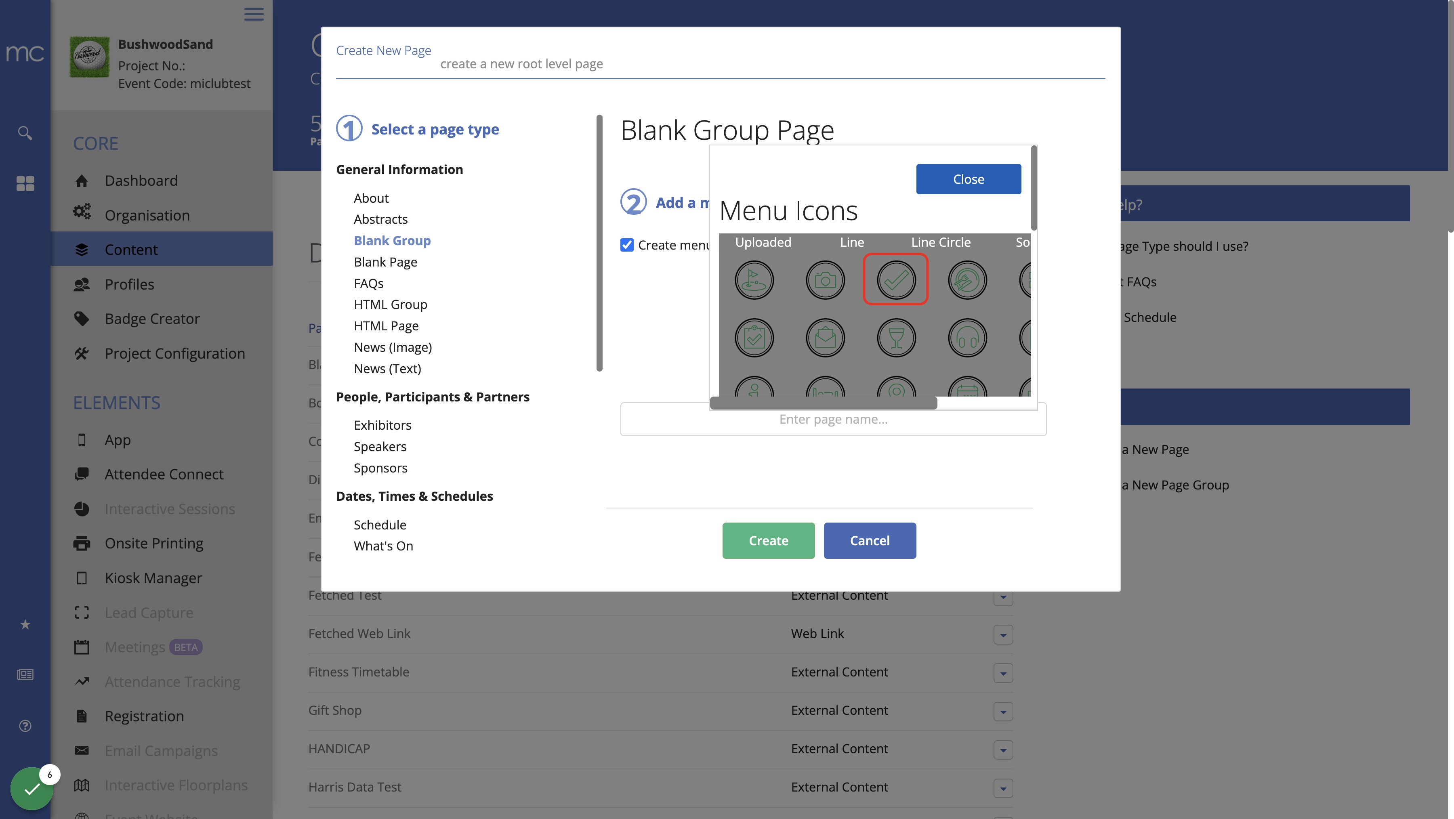
Task: Select the golf flag menu icon
Action: tap(754, 280)
